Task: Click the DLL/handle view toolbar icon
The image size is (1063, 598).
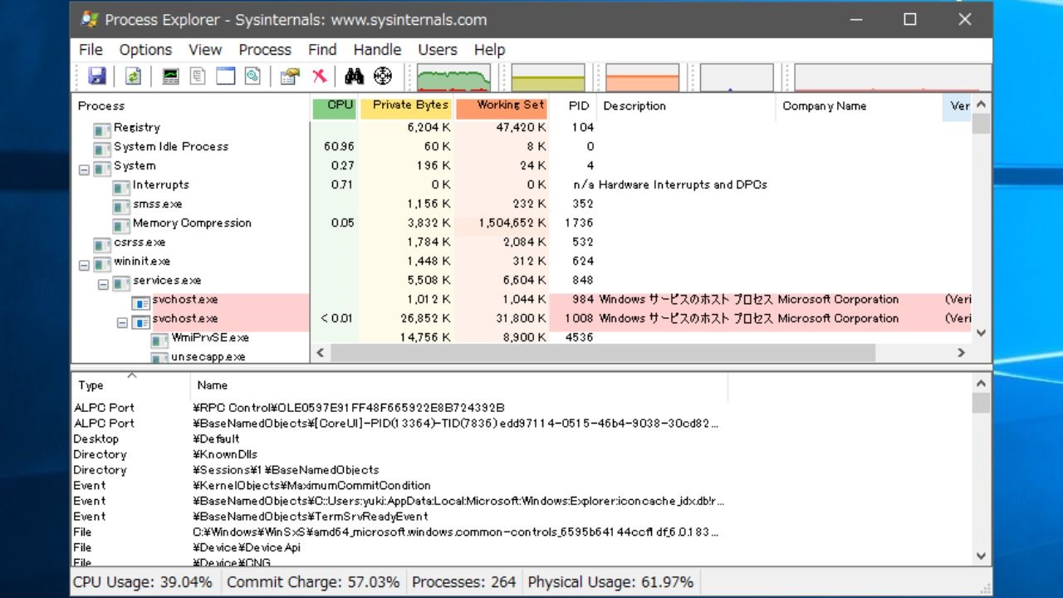Action: tap(252, 76)
